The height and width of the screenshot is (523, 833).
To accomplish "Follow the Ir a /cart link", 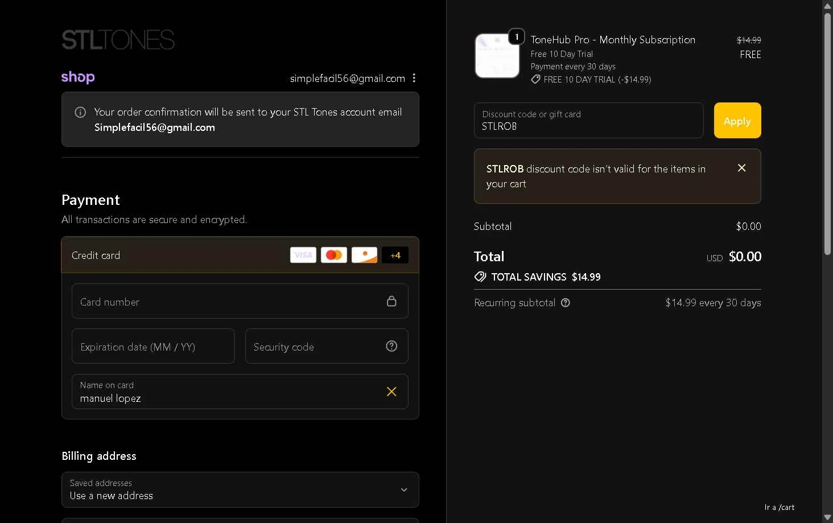I will tap(780, 507).
